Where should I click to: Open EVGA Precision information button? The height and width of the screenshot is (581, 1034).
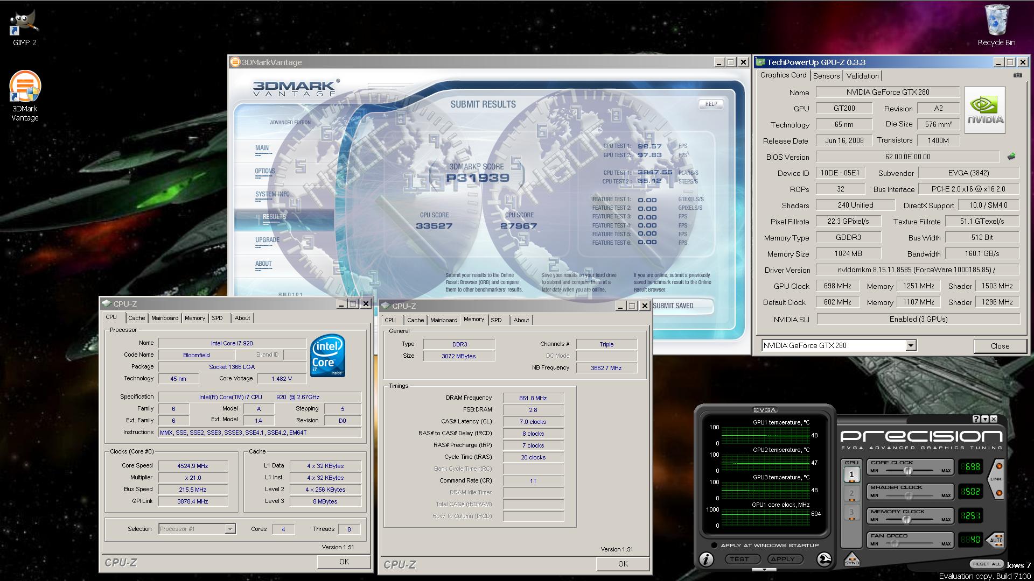(706, 559)
